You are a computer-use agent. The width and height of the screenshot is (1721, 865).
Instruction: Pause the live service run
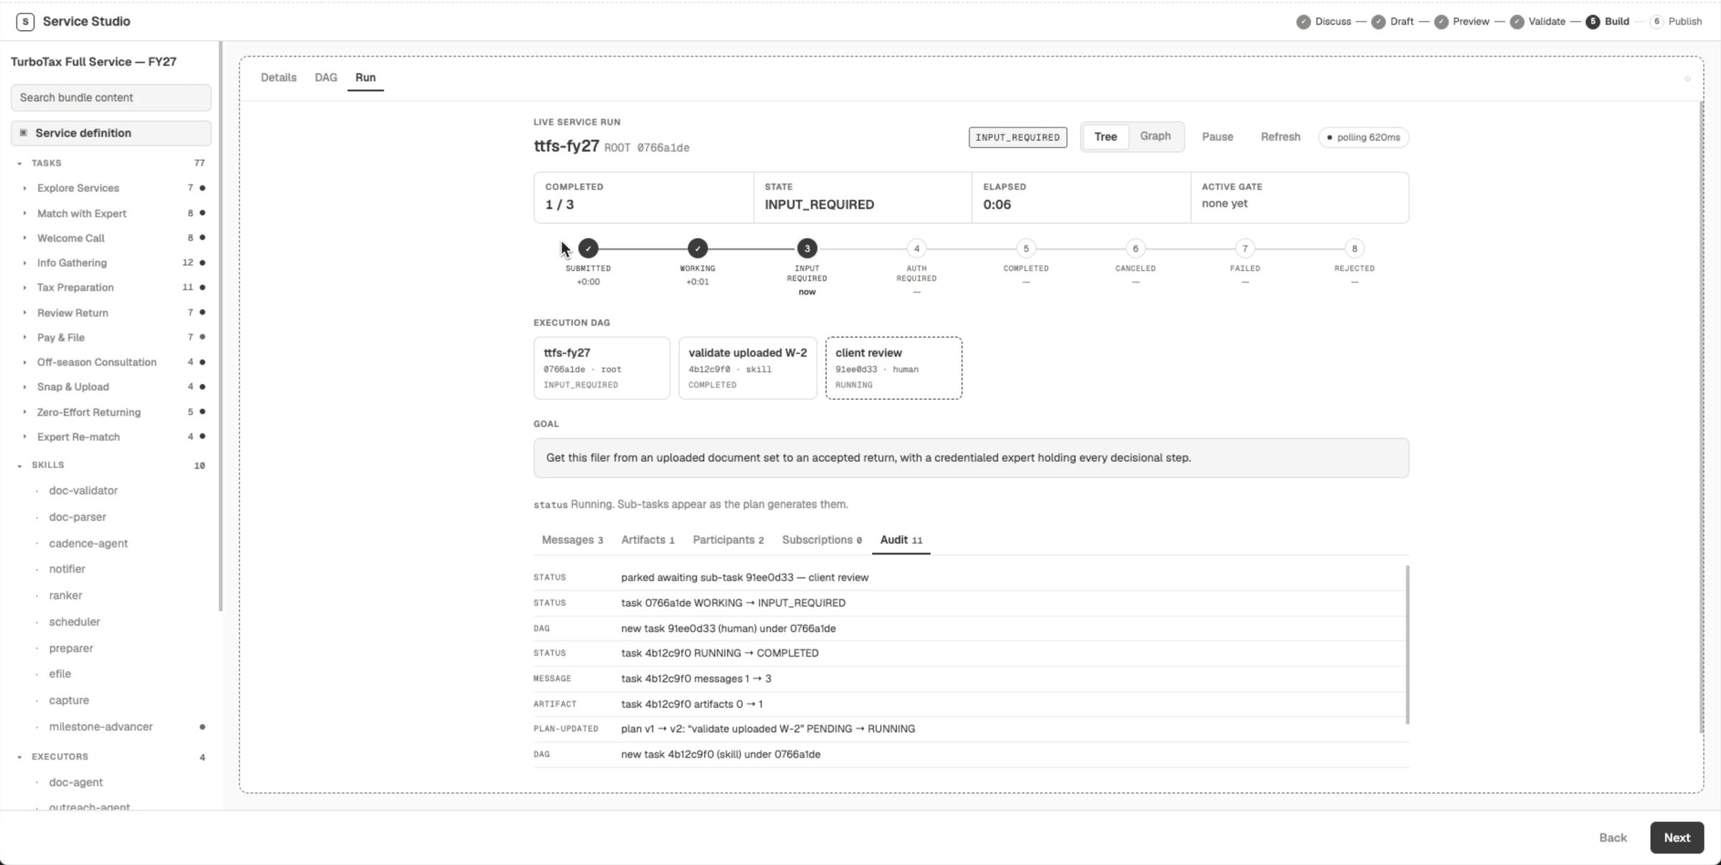click(1218, 137)
